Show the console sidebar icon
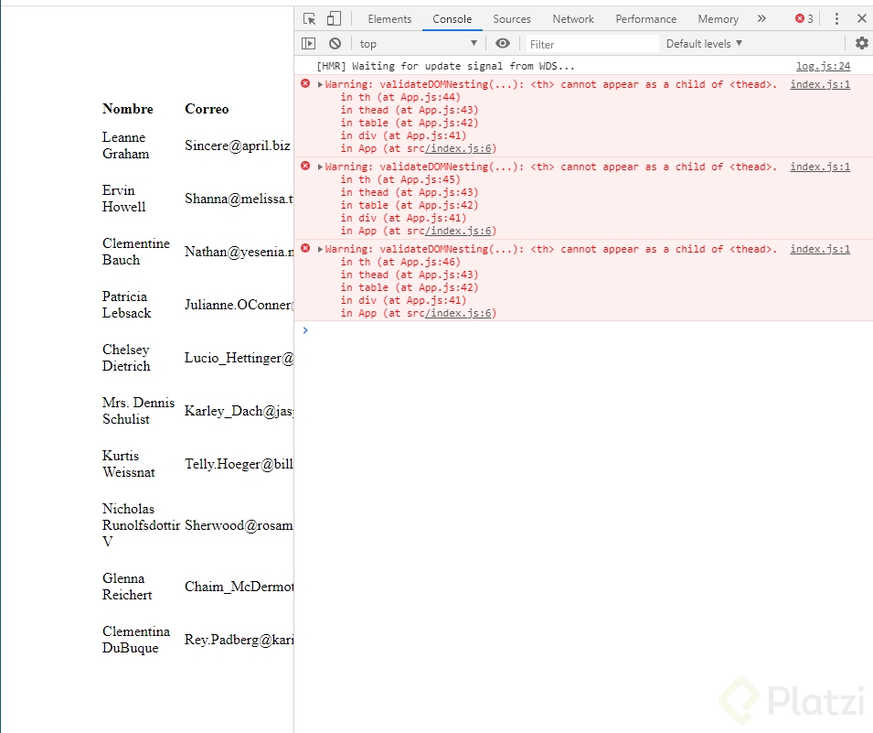Viewport: 873px width, 733px height. [x=308, y=44]
